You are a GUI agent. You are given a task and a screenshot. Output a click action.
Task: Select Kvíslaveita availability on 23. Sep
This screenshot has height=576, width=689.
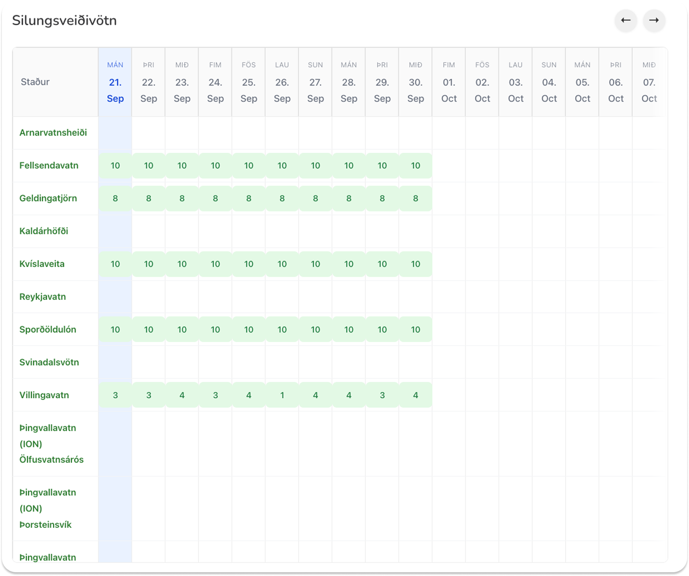pos(182,264)
